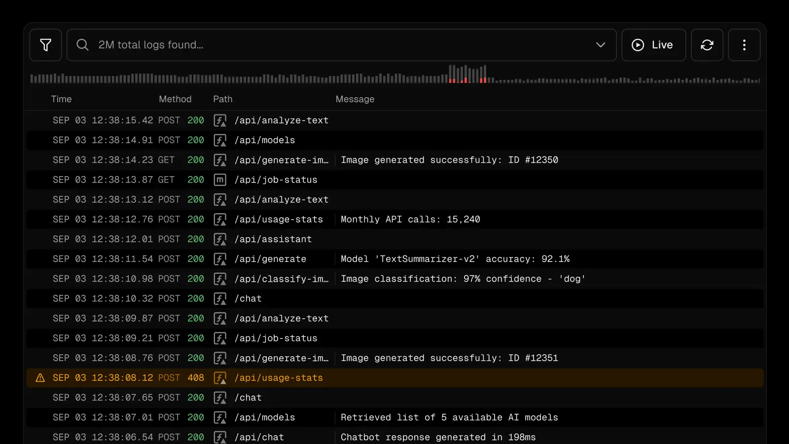Select the 'Image generated successfully: ID #12350' message
Image resolution: width=789 pixels, height=444 pixels.
click(x=450, y=160)
